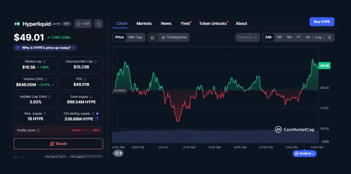Click the $49.01 price value
The height and width of the screenshot is (174, 351).
point(29,37)
